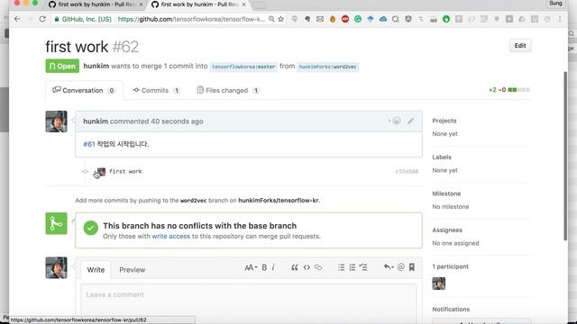
Task: Open the Commits tab
Action: [156, 90]
